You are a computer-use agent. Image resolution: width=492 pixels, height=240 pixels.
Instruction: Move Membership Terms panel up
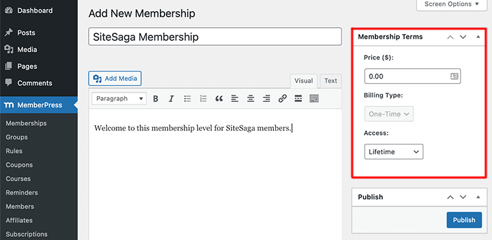coord(451,37)
